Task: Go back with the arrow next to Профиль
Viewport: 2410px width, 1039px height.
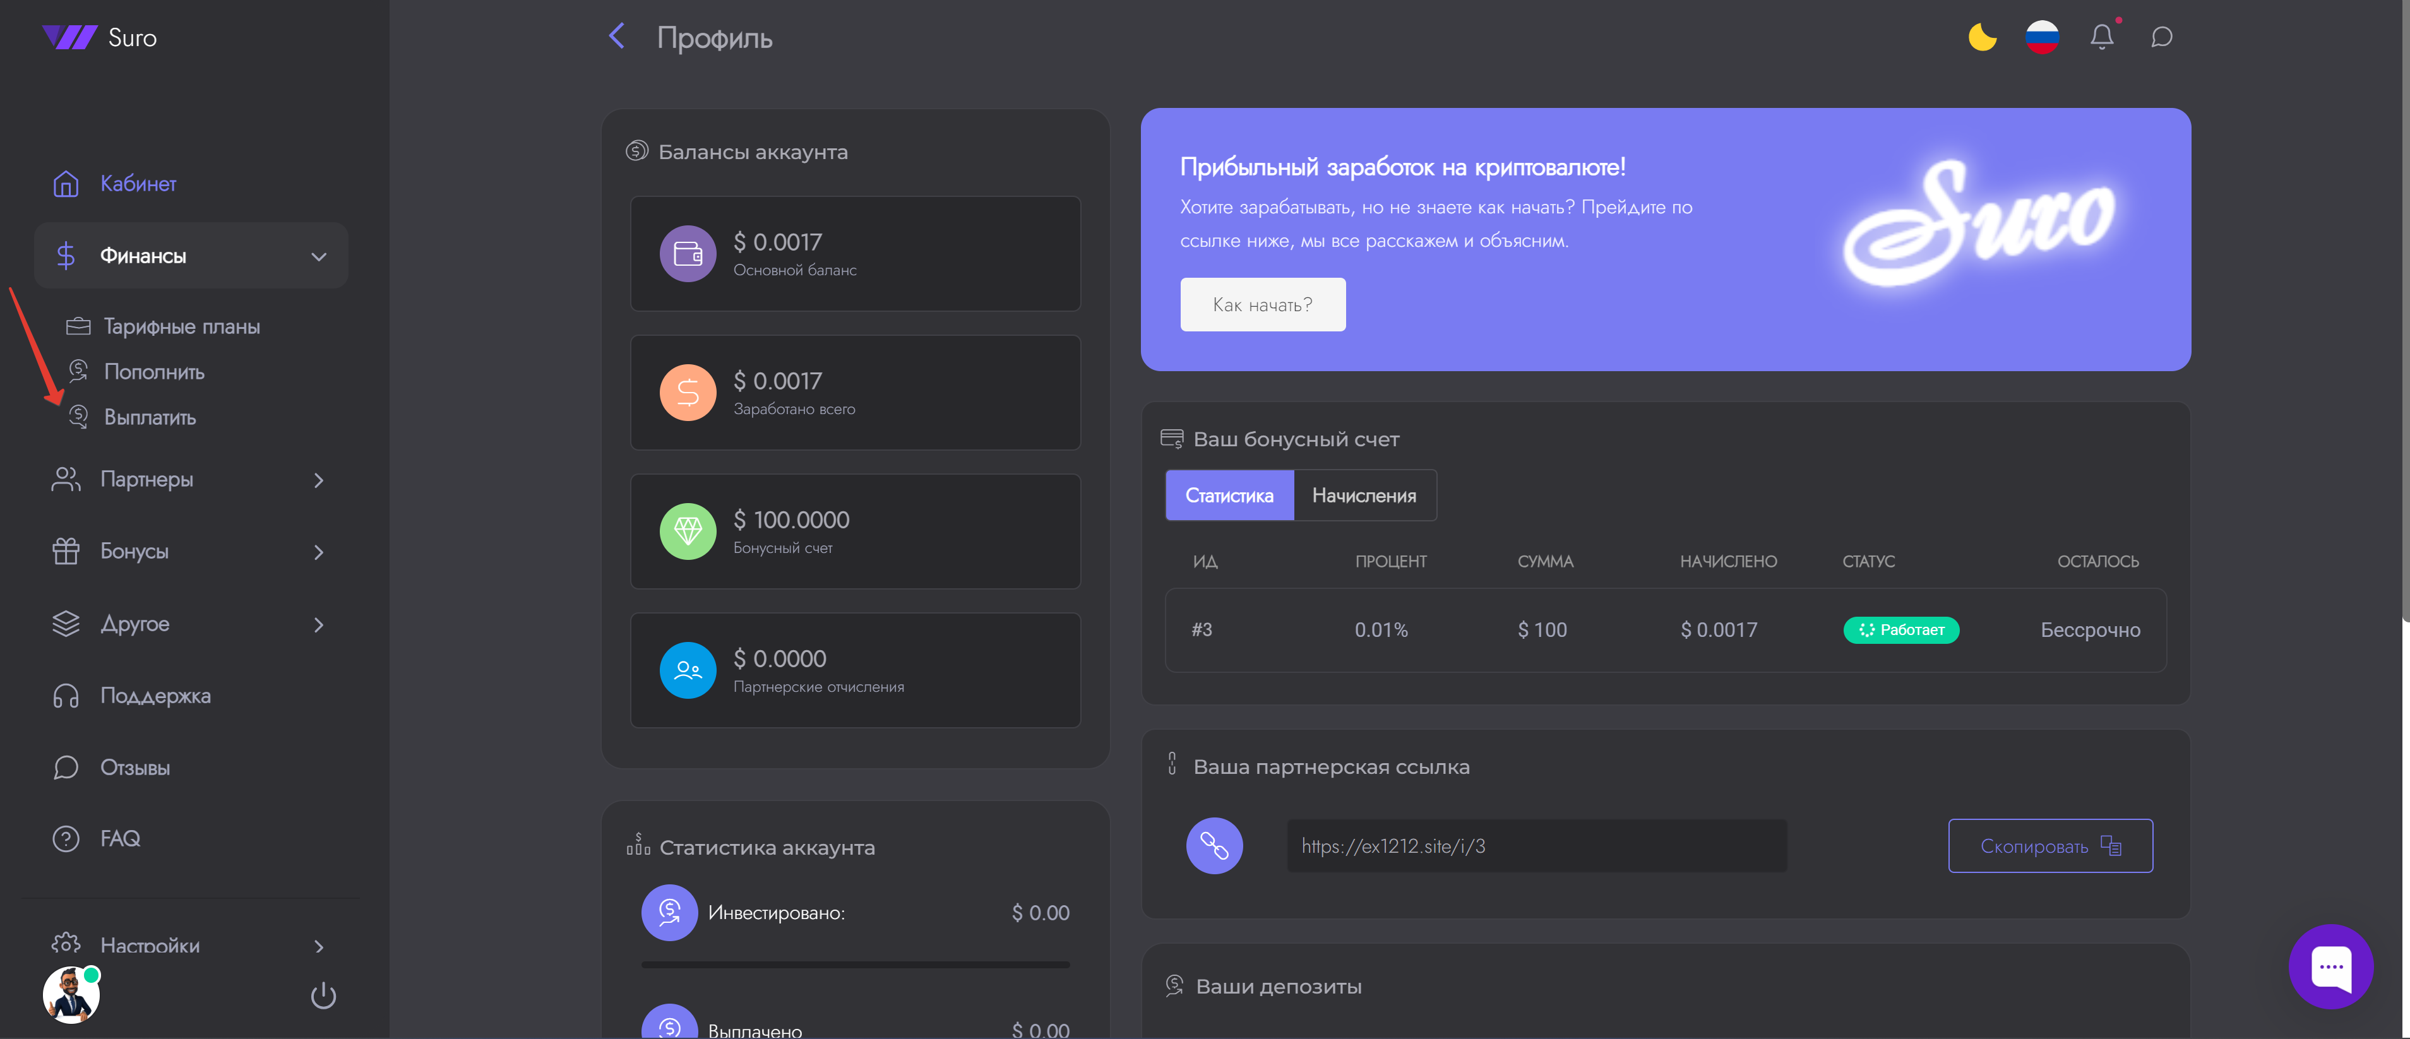Action: click(616, 37)
